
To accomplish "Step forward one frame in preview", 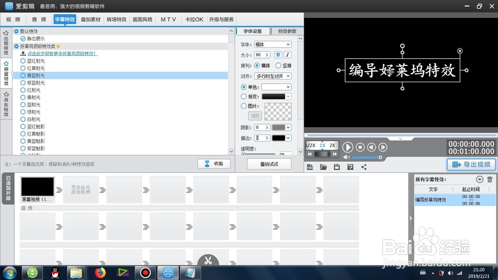I will click(x=383, y=147).
